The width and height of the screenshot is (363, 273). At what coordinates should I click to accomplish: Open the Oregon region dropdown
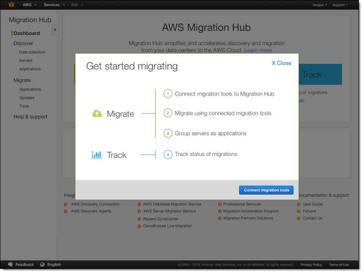tap(320, 5)
